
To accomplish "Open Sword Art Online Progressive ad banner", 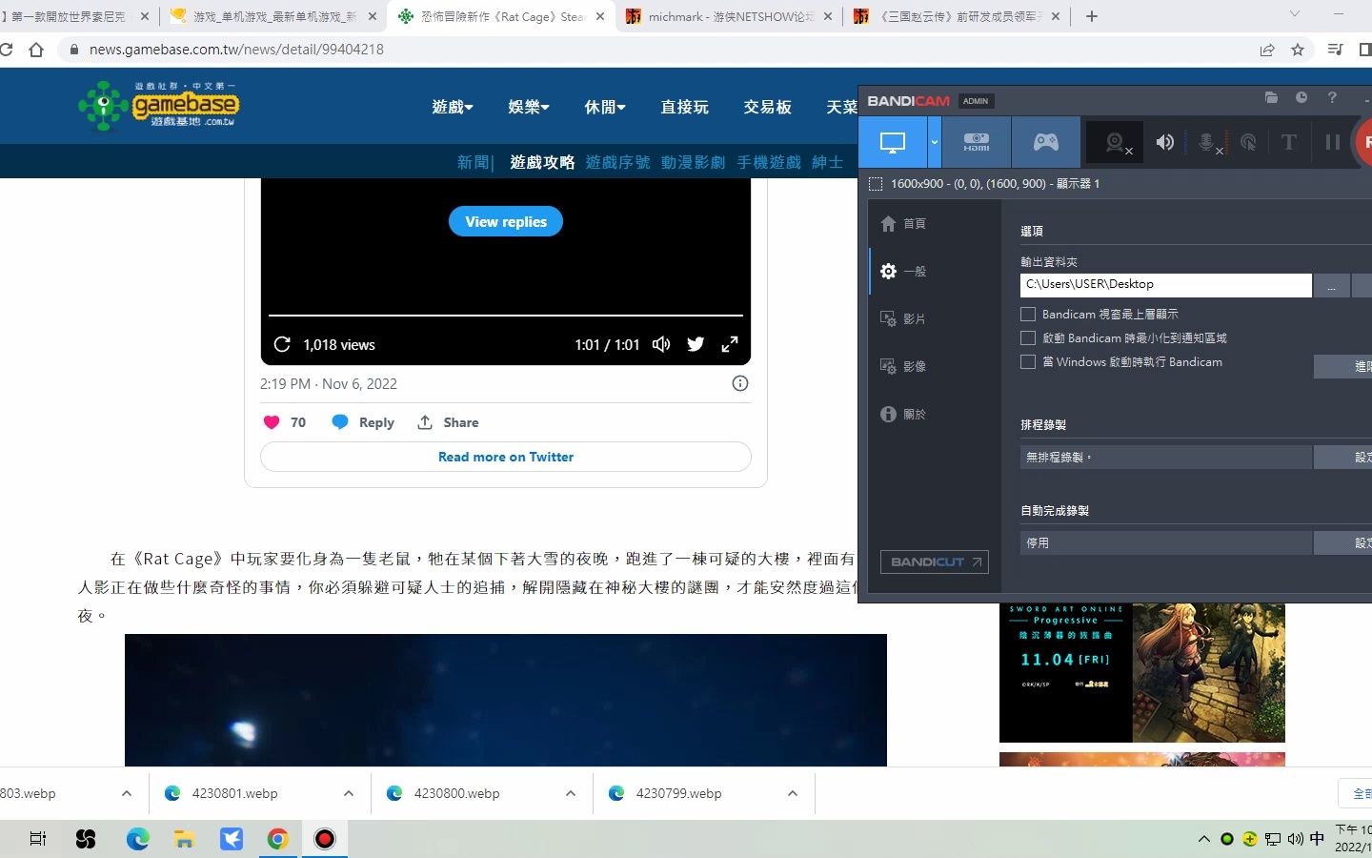I will coord(1141,673).
